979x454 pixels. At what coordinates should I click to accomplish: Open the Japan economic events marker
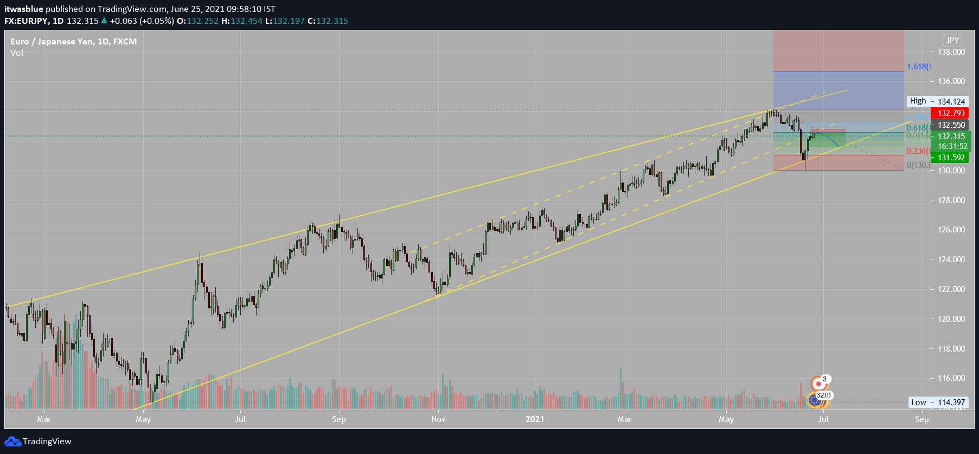[x=818, y=384]
